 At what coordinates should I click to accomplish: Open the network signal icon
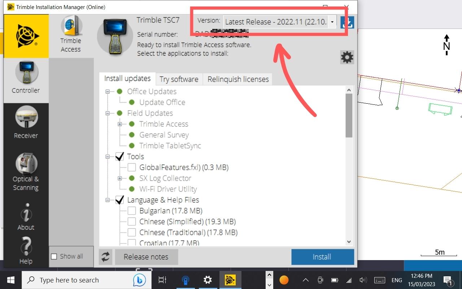pyautogui.click(x=349, y=280)
